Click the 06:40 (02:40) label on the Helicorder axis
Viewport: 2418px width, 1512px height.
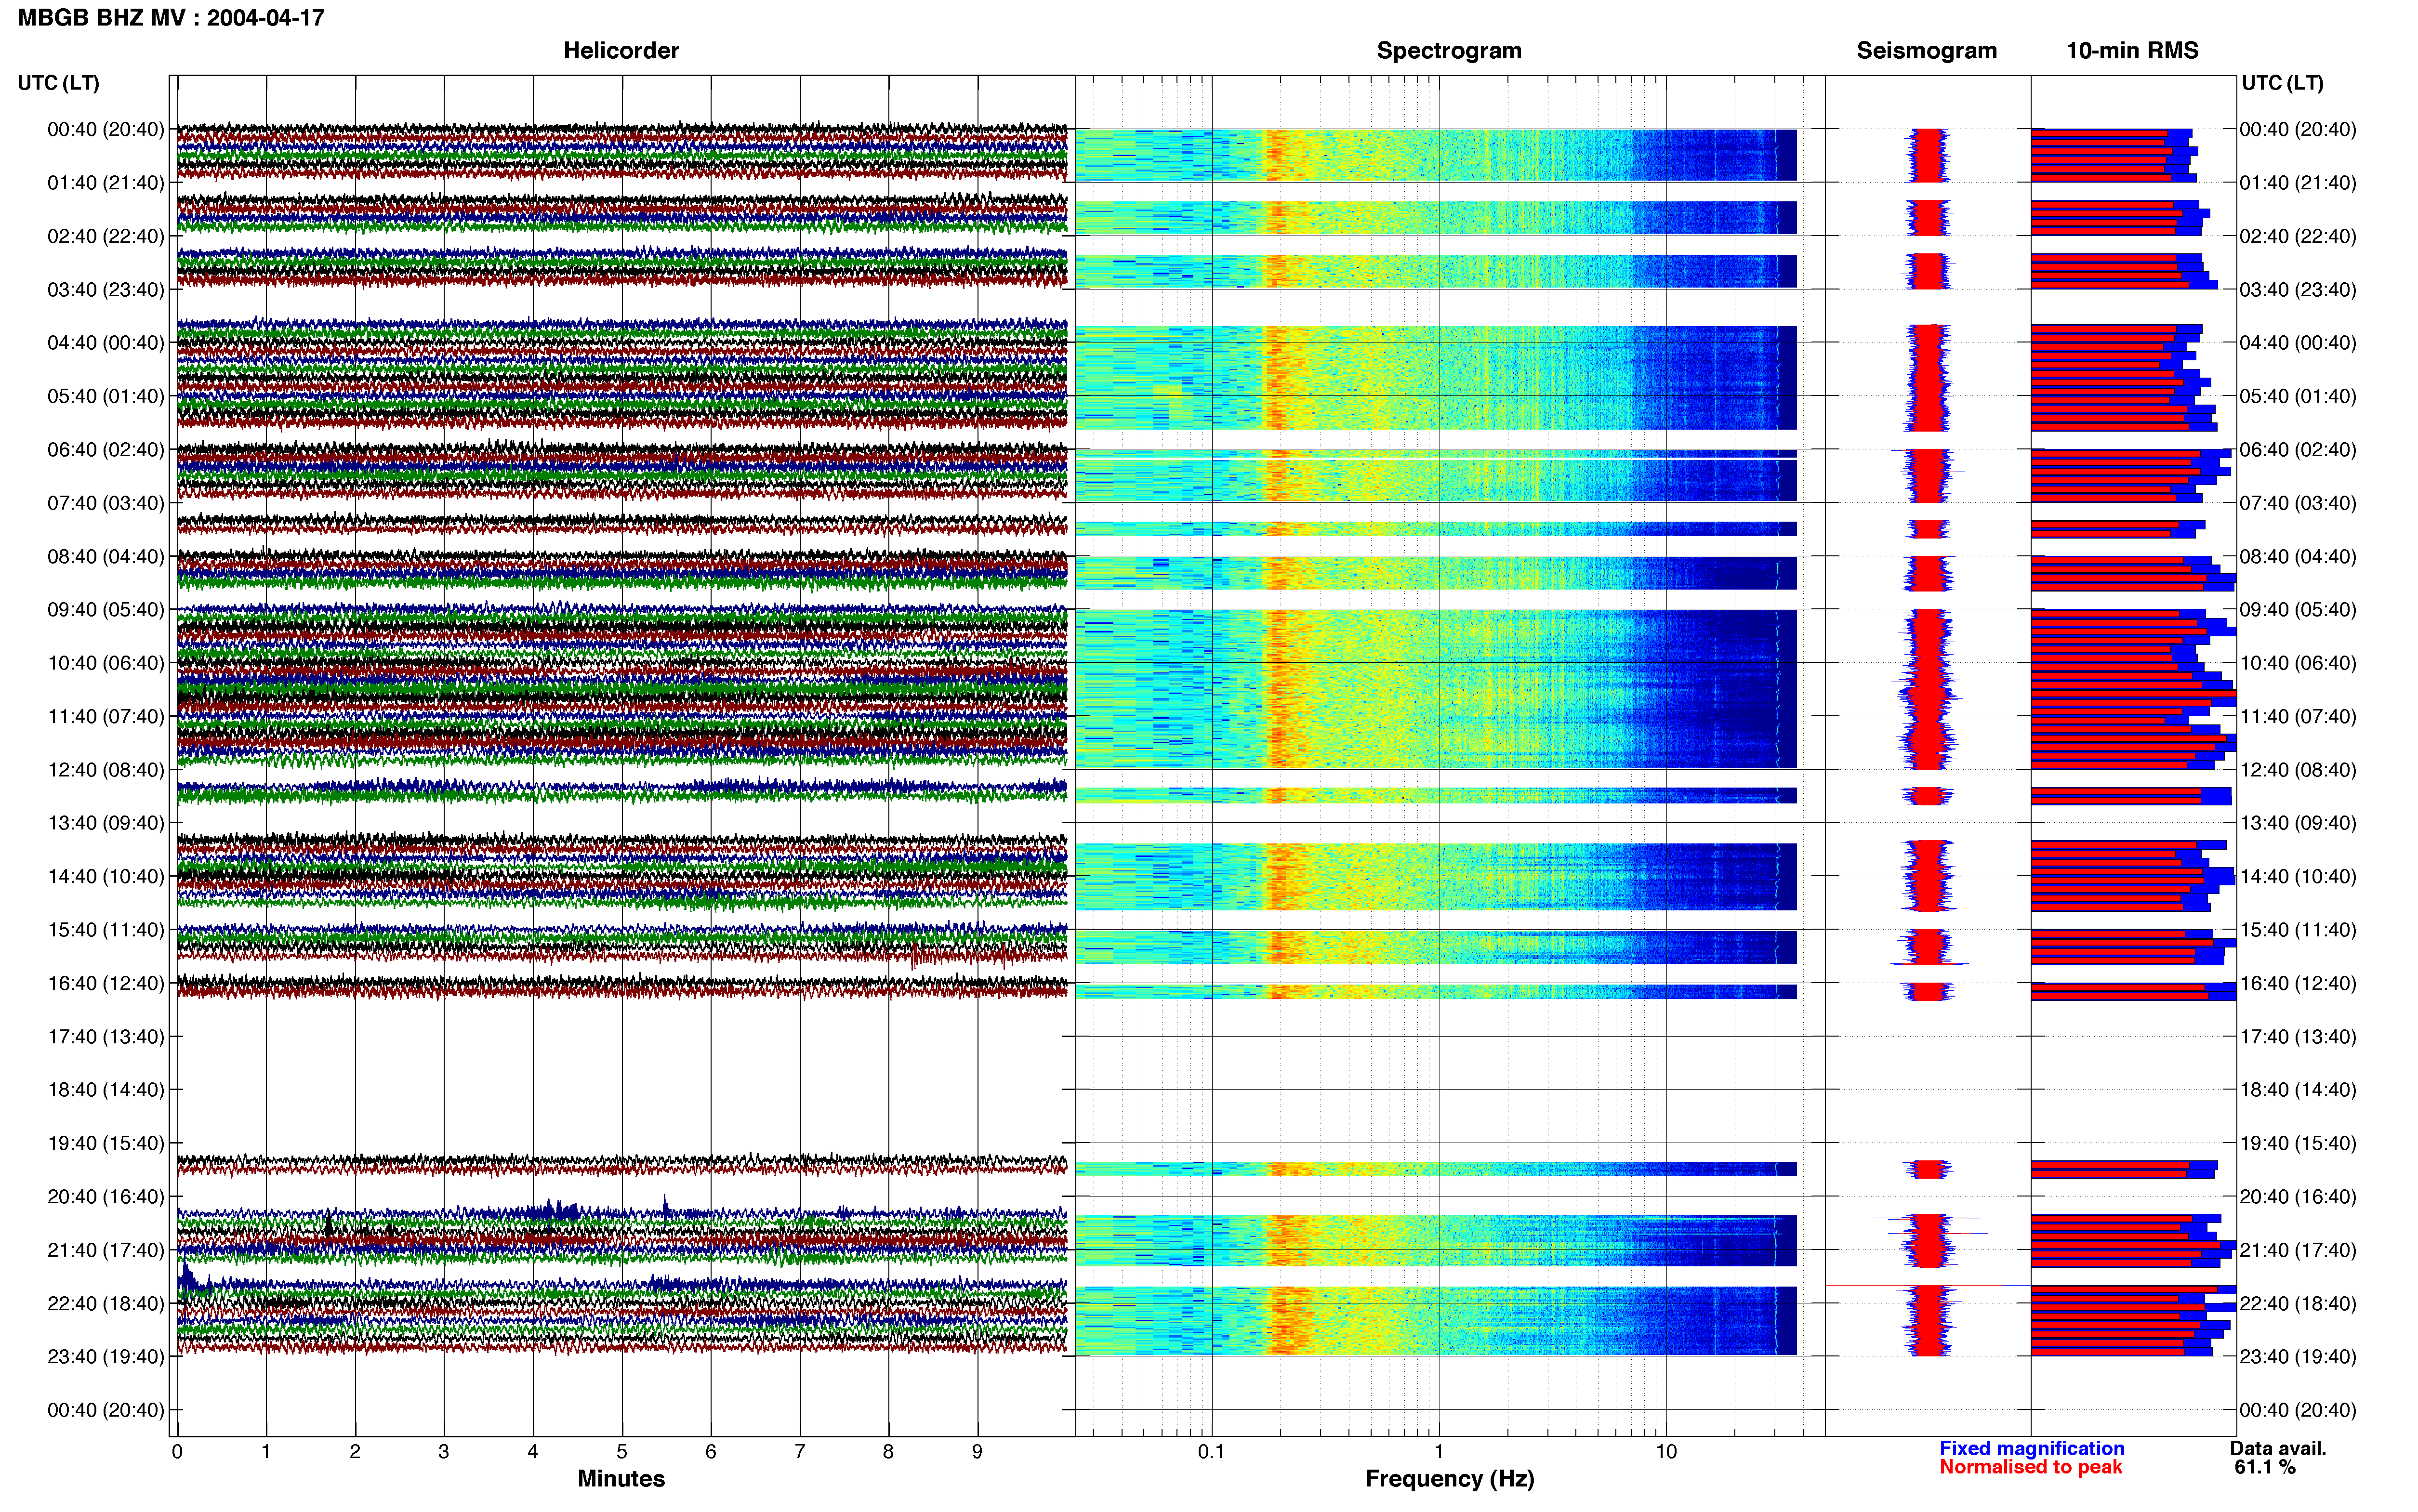106,450
